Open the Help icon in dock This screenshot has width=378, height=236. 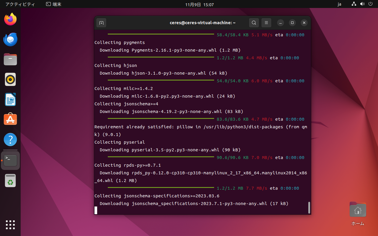click(x=10, y=140)
